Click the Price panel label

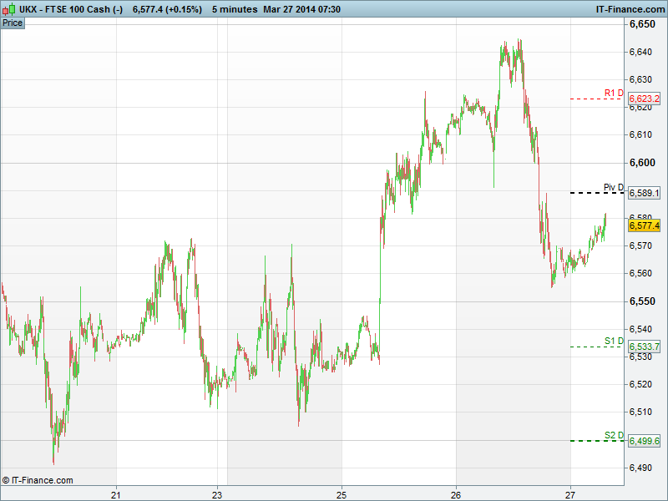13,23
